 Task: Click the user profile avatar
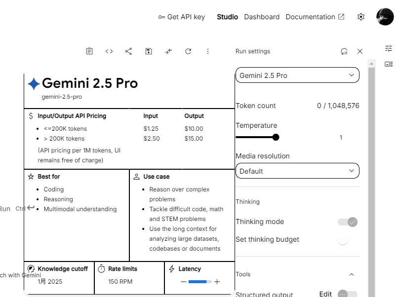(x=385, y=17)
